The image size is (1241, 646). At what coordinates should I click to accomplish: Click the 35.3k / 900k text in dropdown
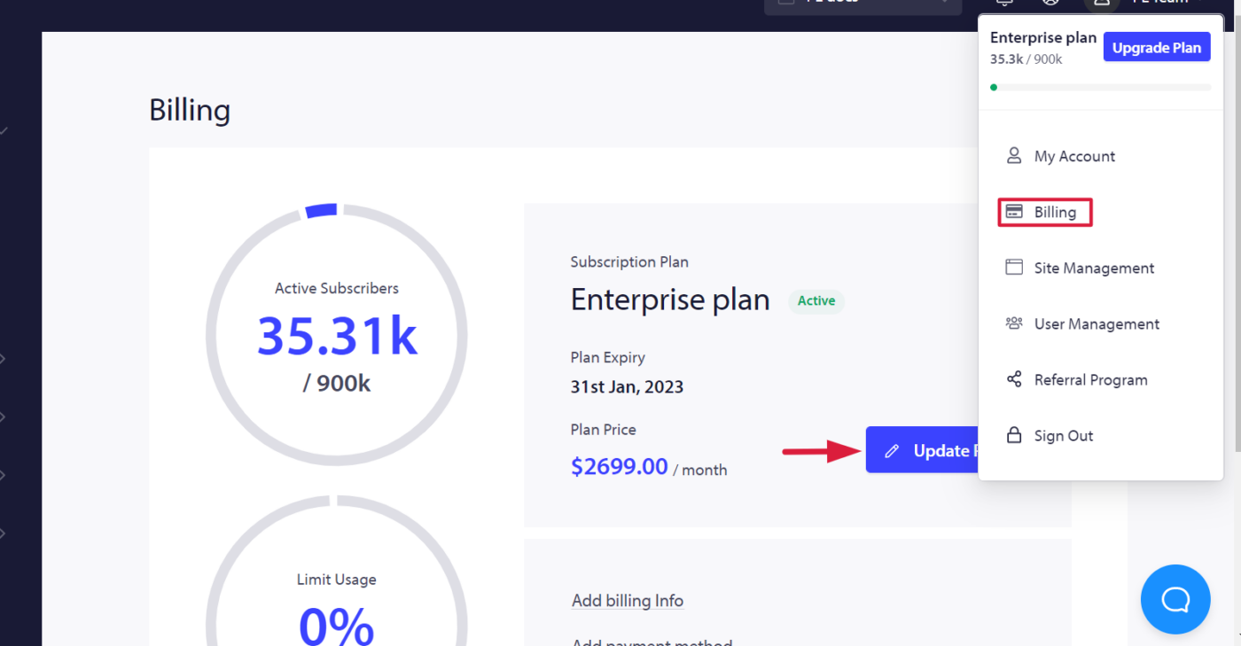click(1026, 58)
